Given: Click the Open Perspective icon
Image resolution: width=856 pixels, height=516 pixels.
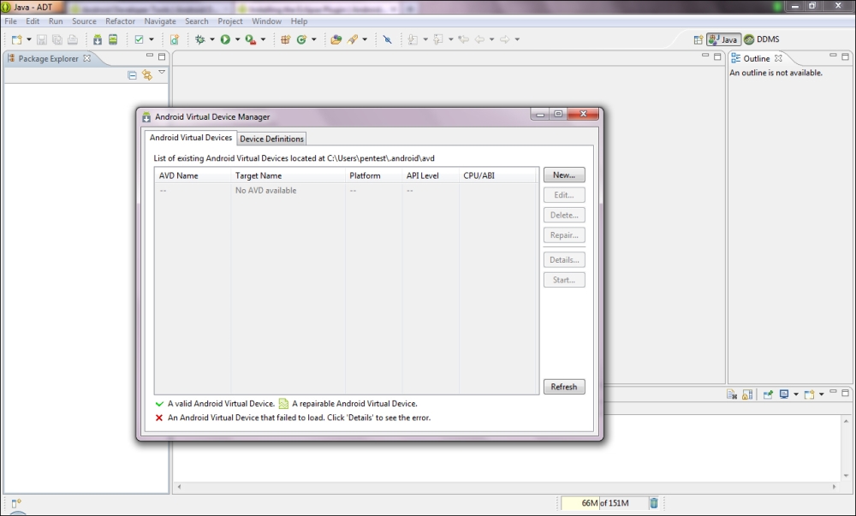Looking at the screenshot, I should point(698,39).
